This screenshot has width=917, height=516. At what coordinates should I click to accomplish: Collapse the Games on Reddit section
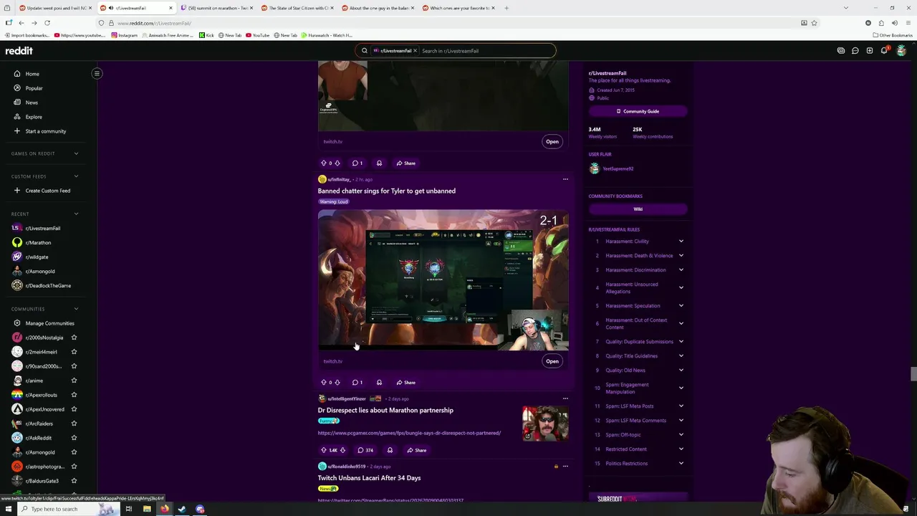pos(76,153)
